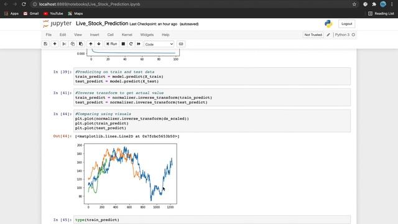Open the browser extensions puzzle icon
The height and width of the screenshot is (224, 398).
coord(374,4)
